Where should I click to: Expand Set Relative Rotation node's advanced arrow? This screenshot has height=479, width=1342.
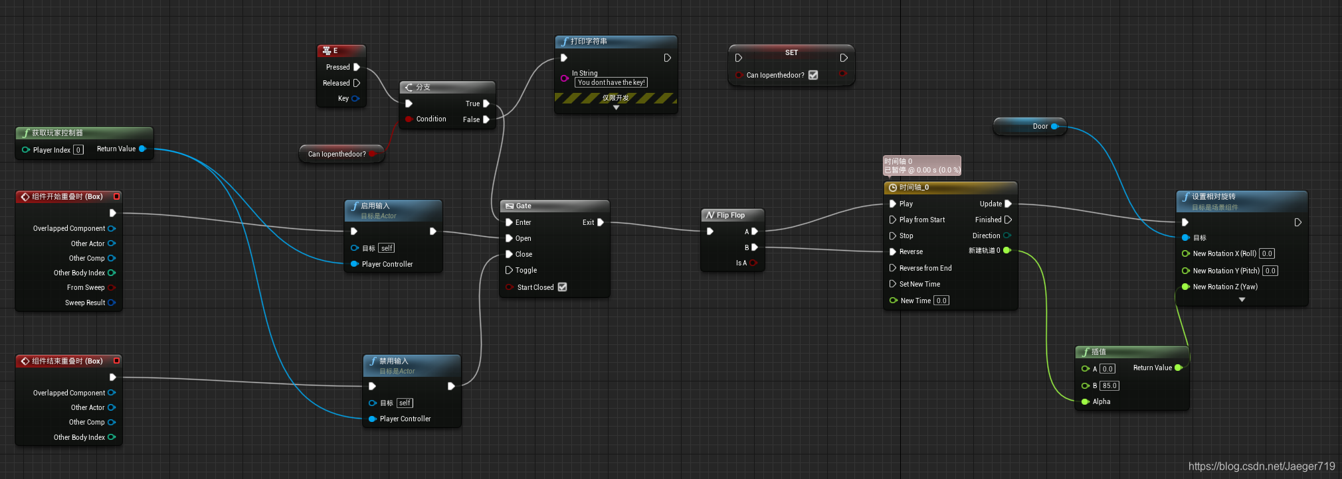tap(1242, 300)
